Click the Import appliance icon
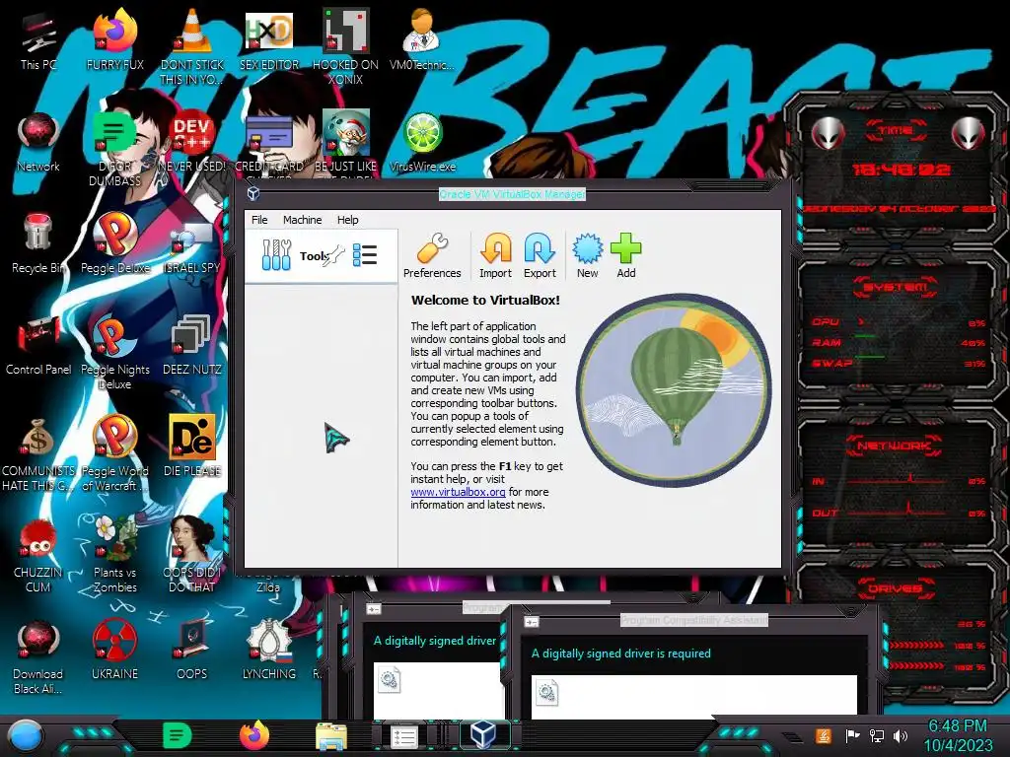 click(495, 255)
